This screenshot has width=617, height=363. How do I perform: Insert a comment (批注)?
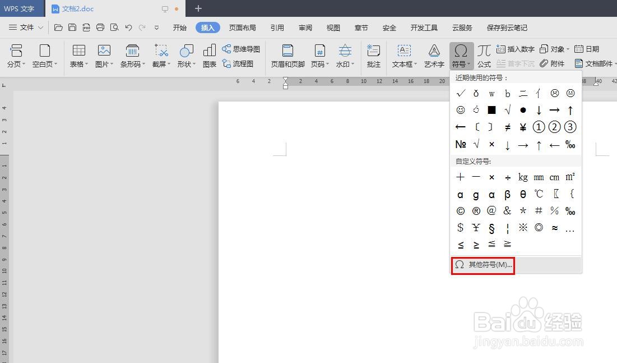point(373,56)
